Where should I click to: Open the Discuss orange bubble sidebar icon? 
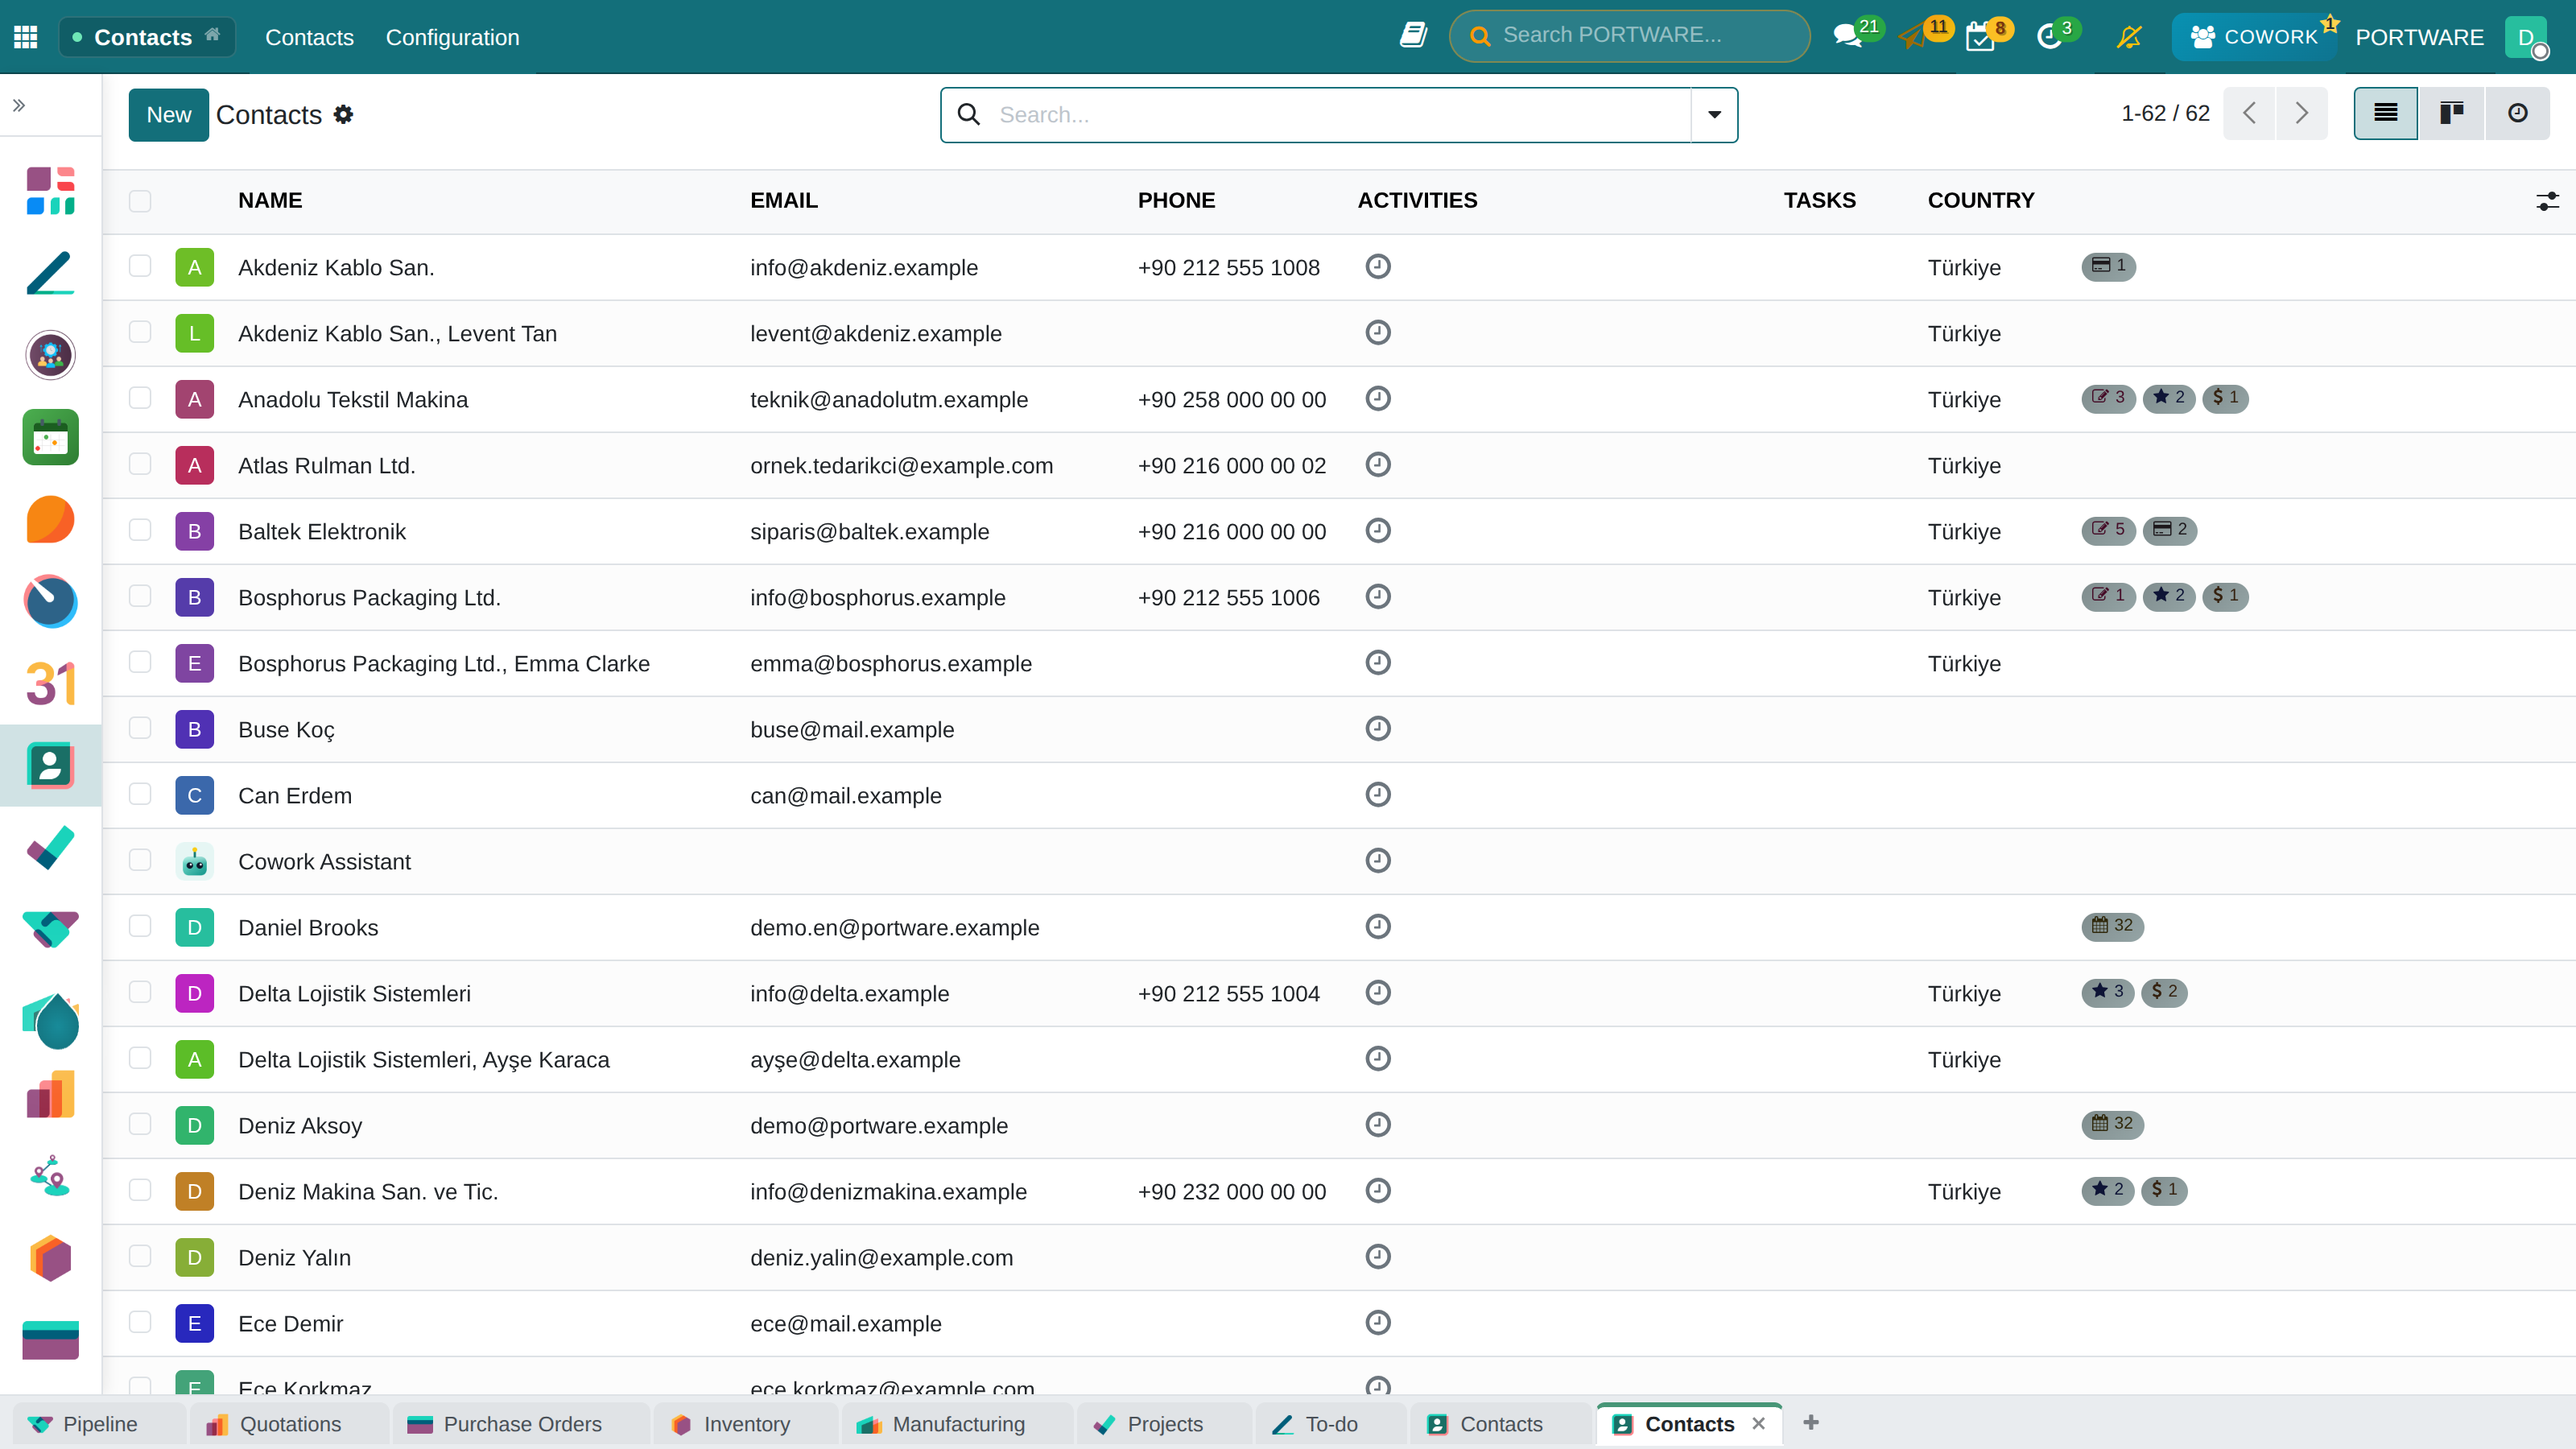tap(50, 519)
